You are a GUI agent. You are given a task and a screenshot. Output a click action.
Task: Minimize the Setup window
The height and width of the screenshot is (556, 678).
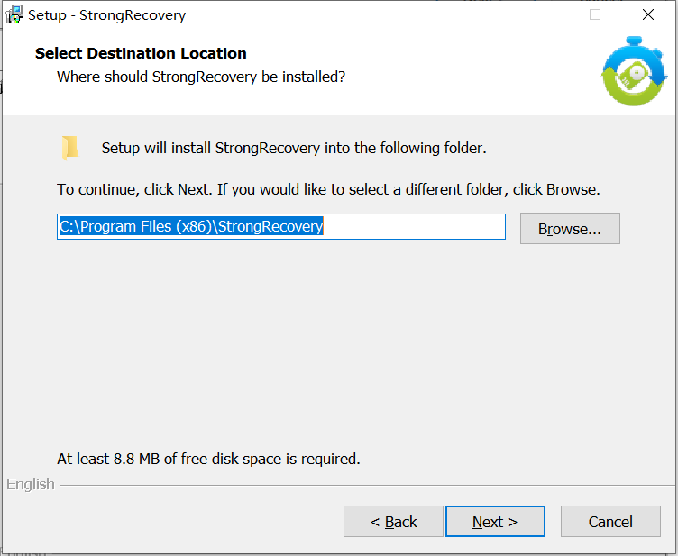pyautogui.click(x=543, y=14)
